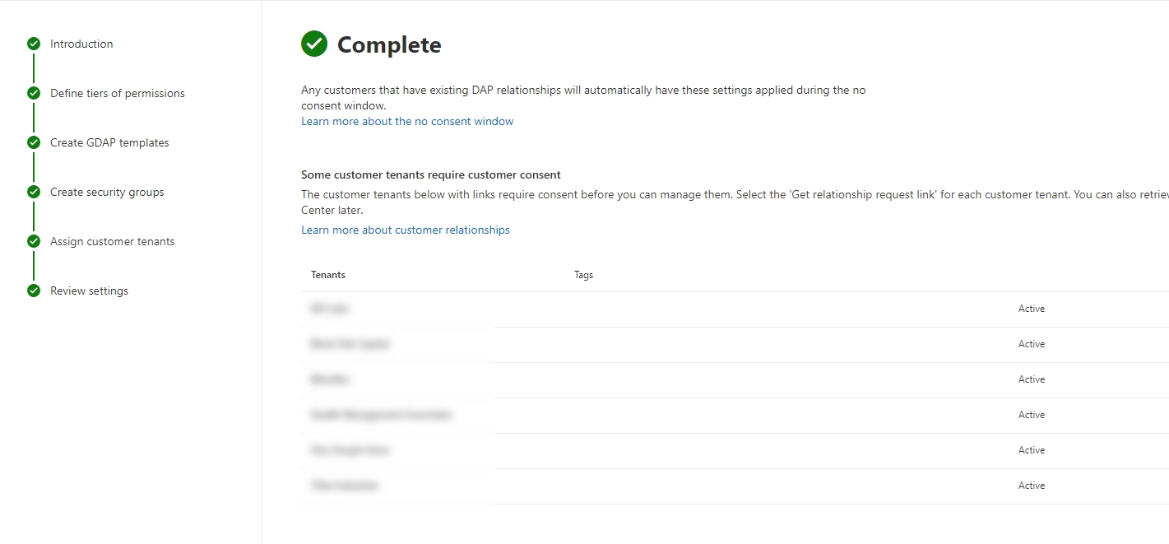Click Active status in the second tenant row
The image size is (1169, 544).
pos(1032,344)
